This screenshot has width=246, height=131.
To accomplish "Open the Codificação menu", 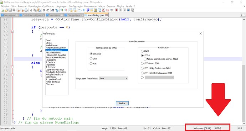I will (48, 6).
